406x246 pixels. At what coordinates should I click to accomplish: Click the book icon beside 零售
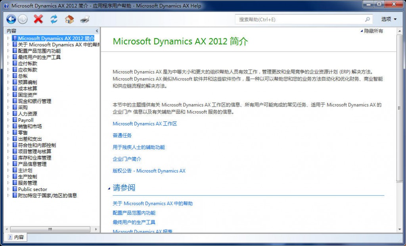[15, 132]
